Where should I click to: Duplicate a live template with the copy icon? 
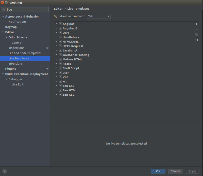click(x=196, y=35)
